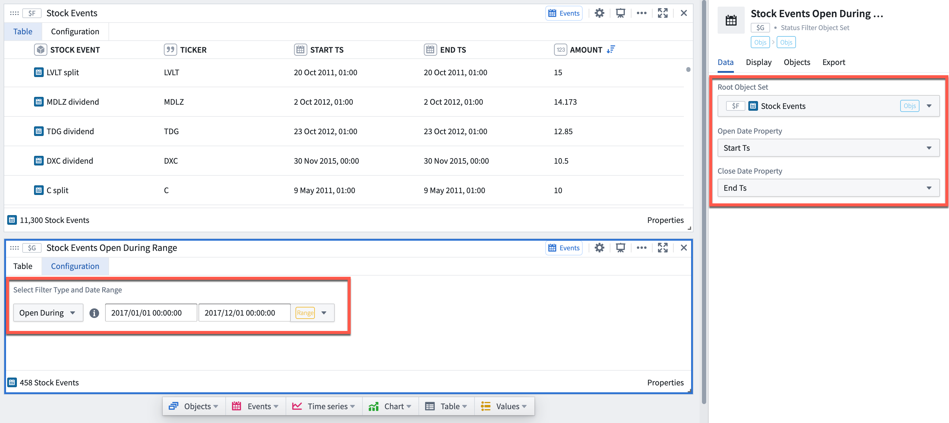
Task: Click the $G tag in Open During Range header
Action: click(32, 248)
